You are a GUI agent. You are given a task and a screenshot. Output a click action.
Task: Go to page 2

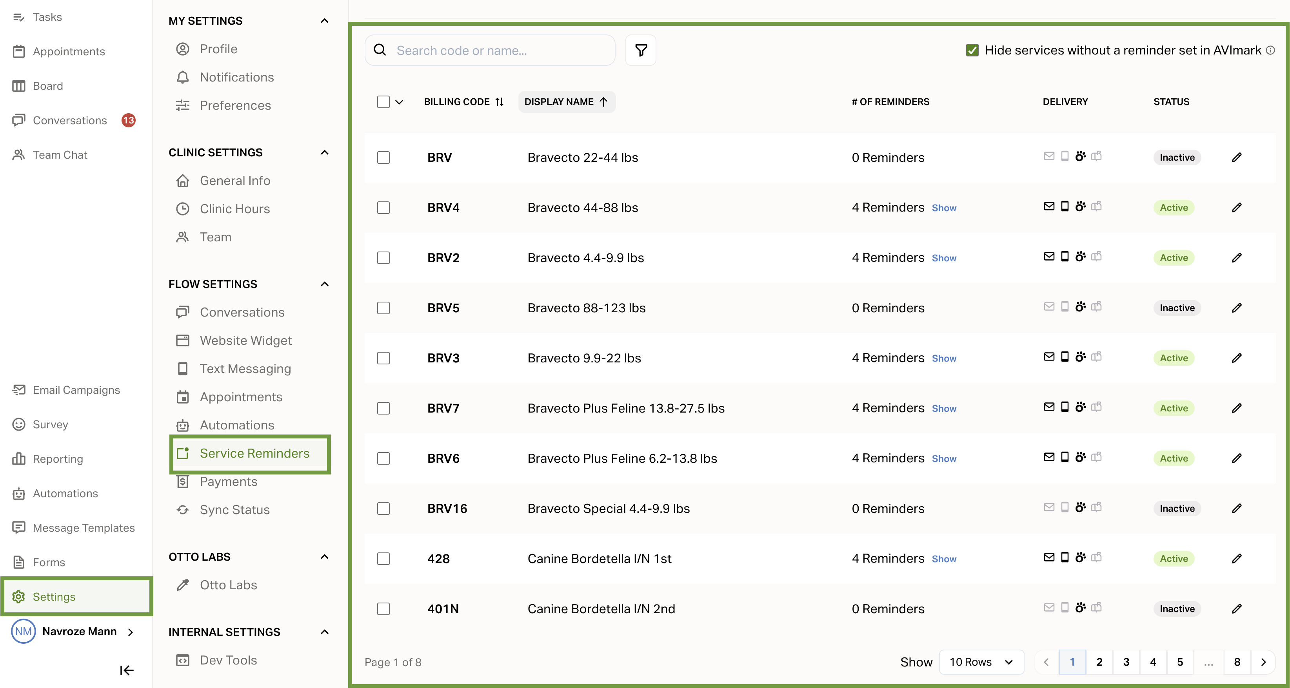(x=1099, y=662)
